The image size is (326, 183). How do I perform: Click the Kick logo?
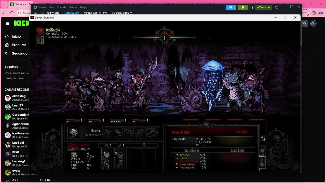(x=21, y=23)
